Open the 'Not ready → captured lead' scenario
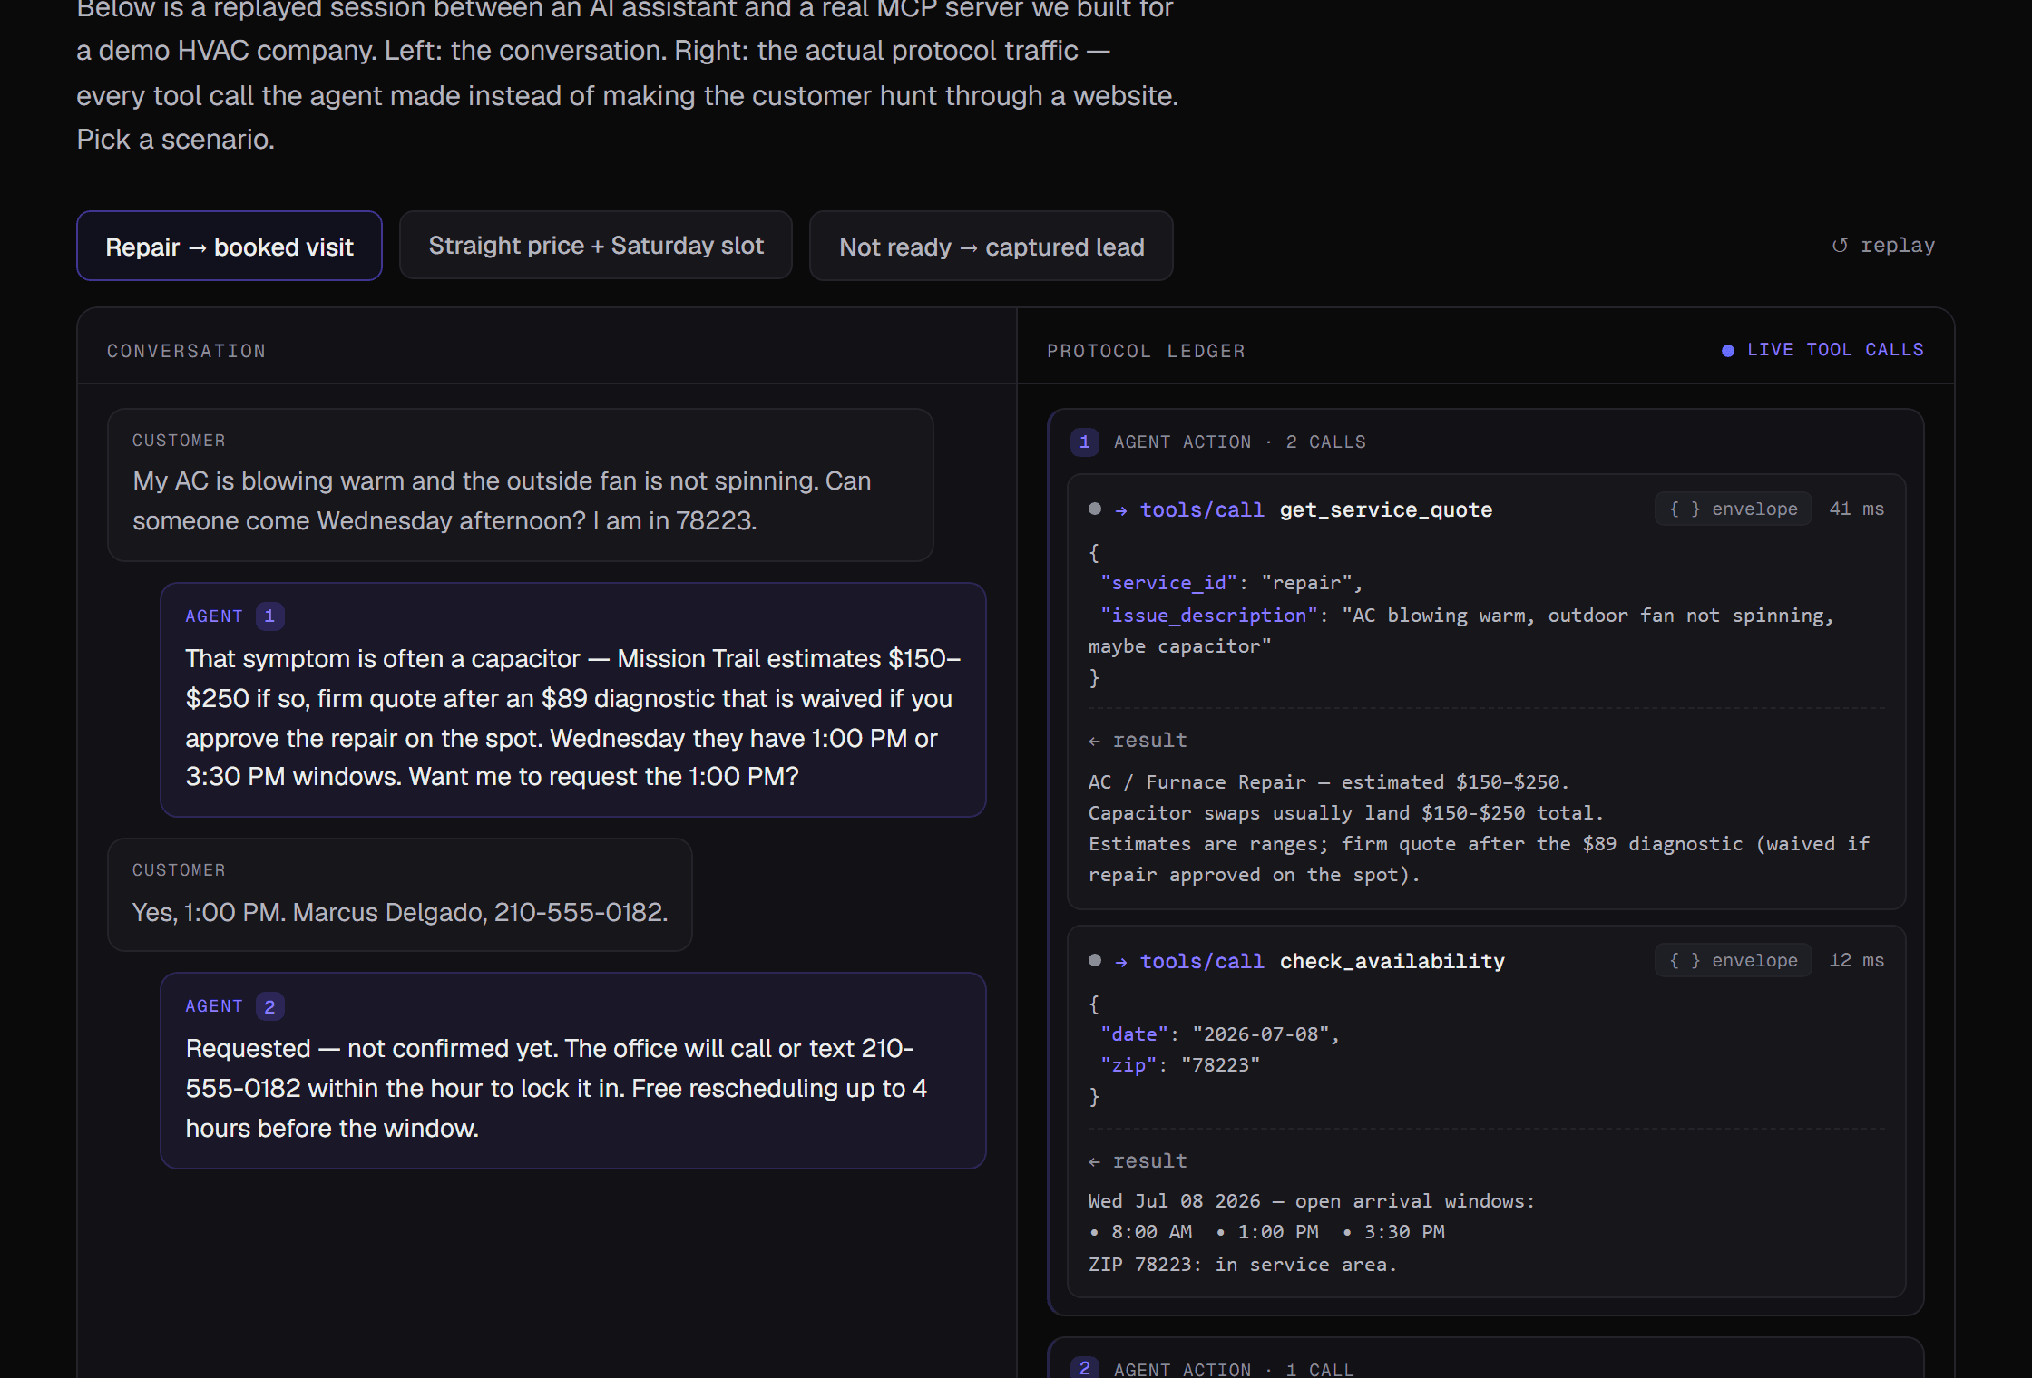The image size is (2032, 1378). 992,246
